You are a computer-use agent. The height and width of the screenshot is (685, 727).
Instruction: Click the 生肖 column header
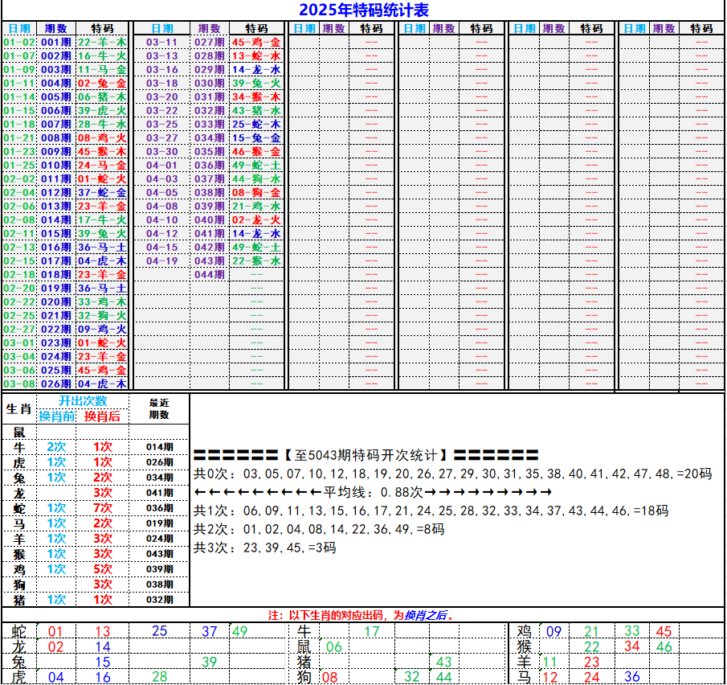[x=18, y=408]
